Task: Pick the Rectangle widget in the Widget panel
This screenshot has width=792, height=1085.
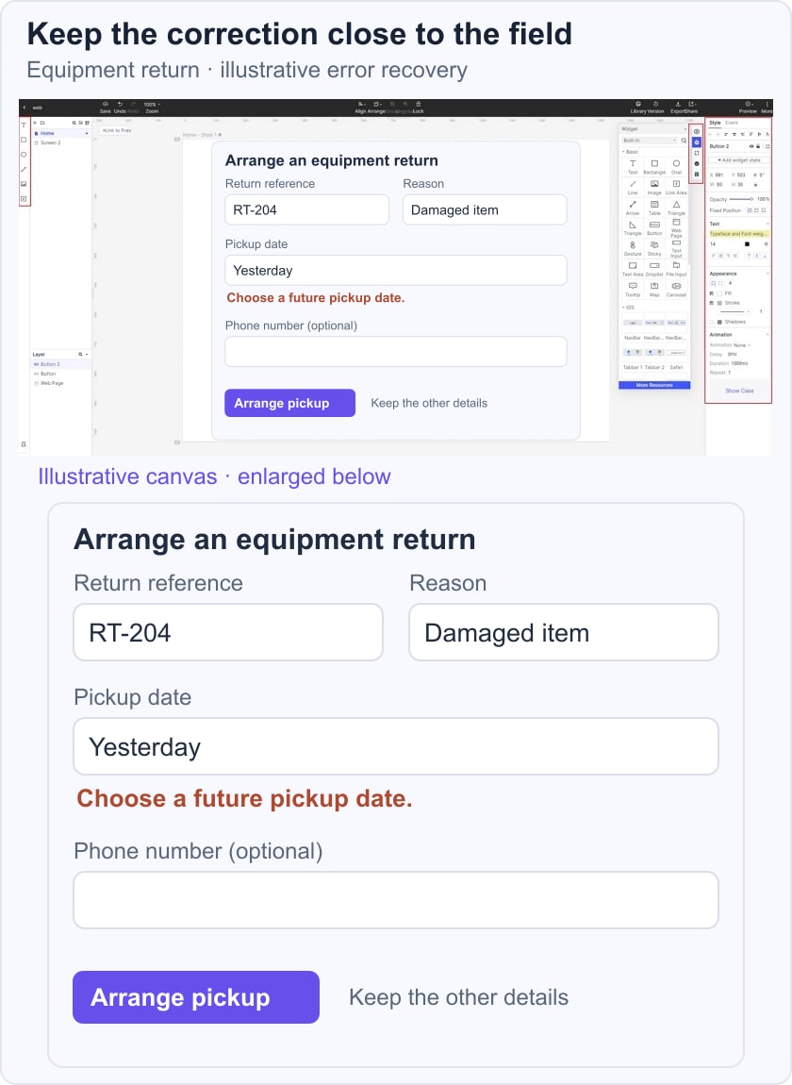Action: point(654,166)
